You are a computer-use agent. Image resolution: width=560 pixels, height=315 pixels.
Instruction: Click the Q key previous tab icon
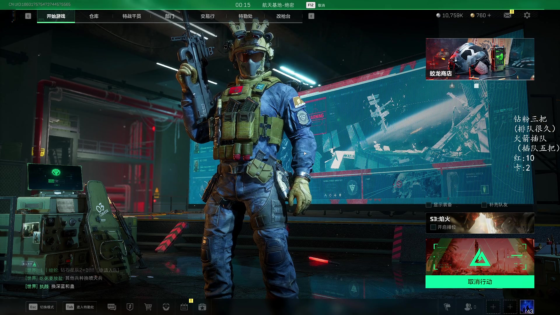tap(28, 16)
